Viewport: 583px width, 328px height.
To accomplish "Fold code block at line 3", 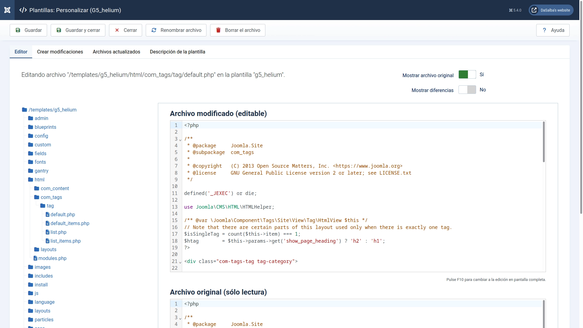I will [x=180, y=140].
